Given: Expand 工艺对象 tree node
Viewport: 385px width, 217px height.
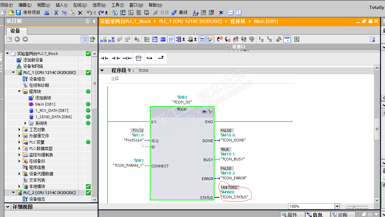Looking at the screenshot, I should coord(19,129).
